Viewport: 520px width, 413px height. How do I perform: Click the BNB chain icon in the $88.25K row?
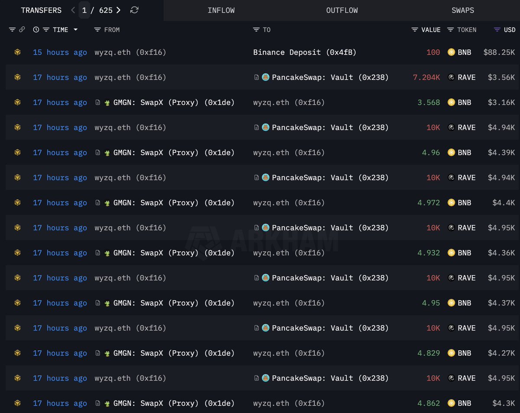tap(17, 52)
